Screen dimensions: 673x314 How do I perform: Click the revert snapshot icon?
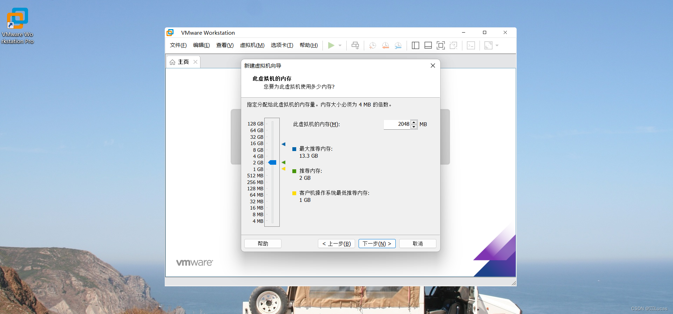pyautogui.click(x=385, y=45)
